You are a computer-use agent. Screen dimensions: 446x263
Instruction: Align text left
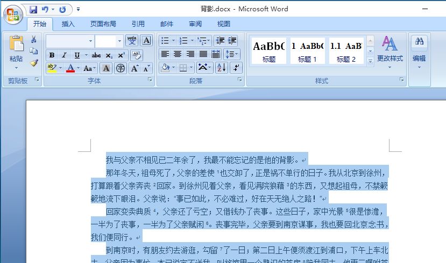165,54
